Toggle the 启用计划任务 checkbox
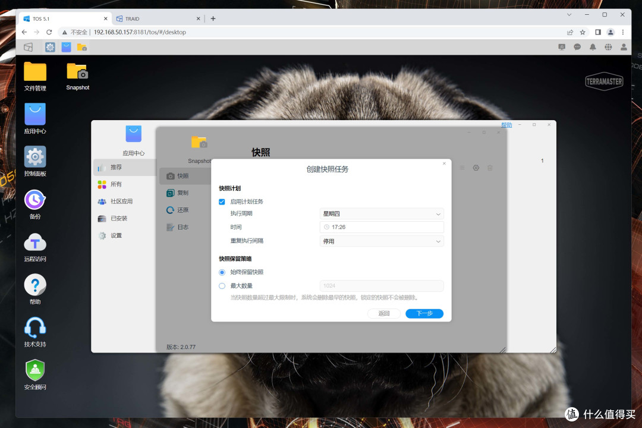Screen dimensions: 642x428 [222, 202]
